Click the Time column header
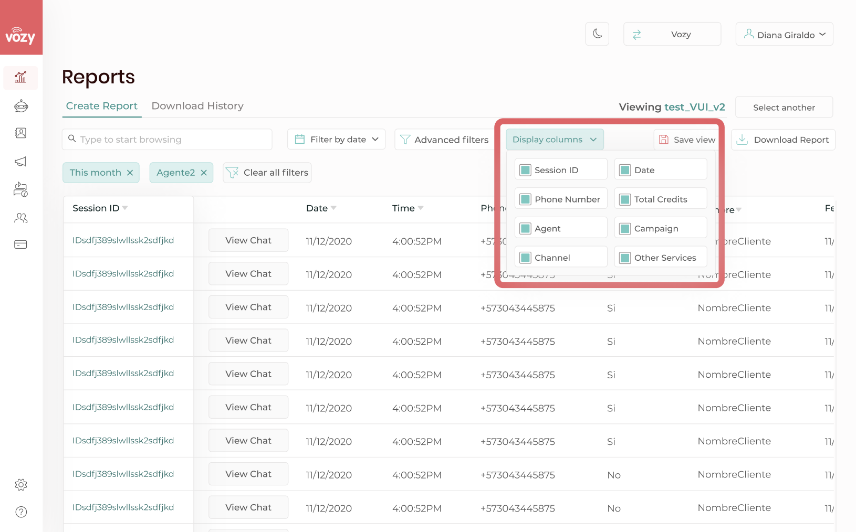Viewport: 856px width, 532px height. (x=403, y=208)
